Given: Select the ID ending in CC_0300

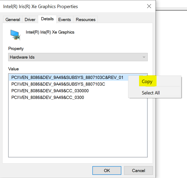Looking at the screenshot, I should [48, 97].
